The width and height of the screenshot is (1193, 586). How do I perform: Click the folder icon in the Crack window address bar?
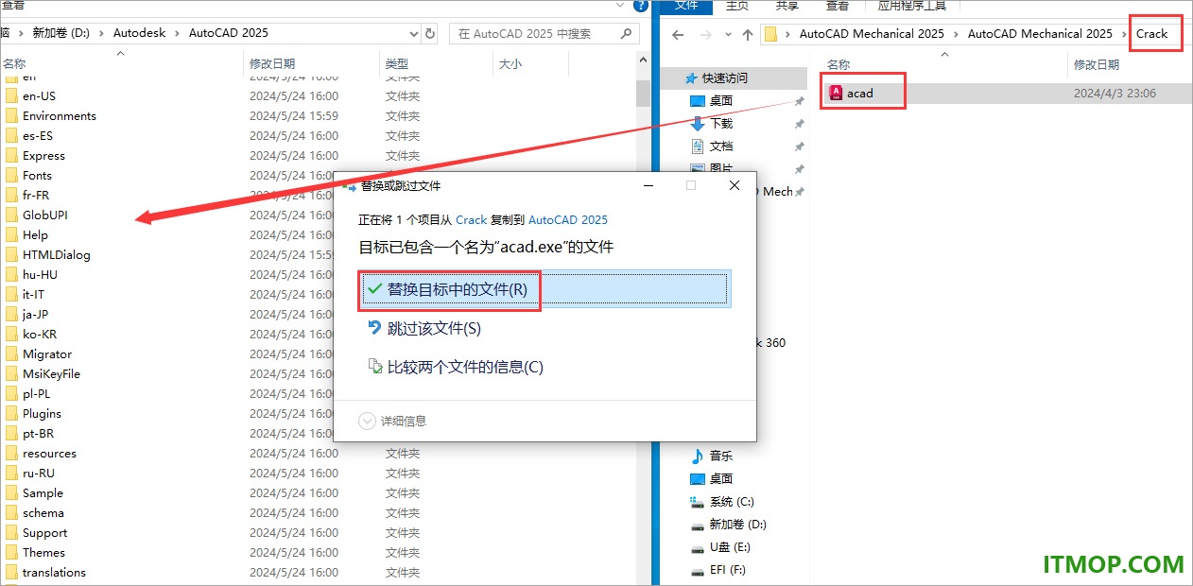[770, 34]
